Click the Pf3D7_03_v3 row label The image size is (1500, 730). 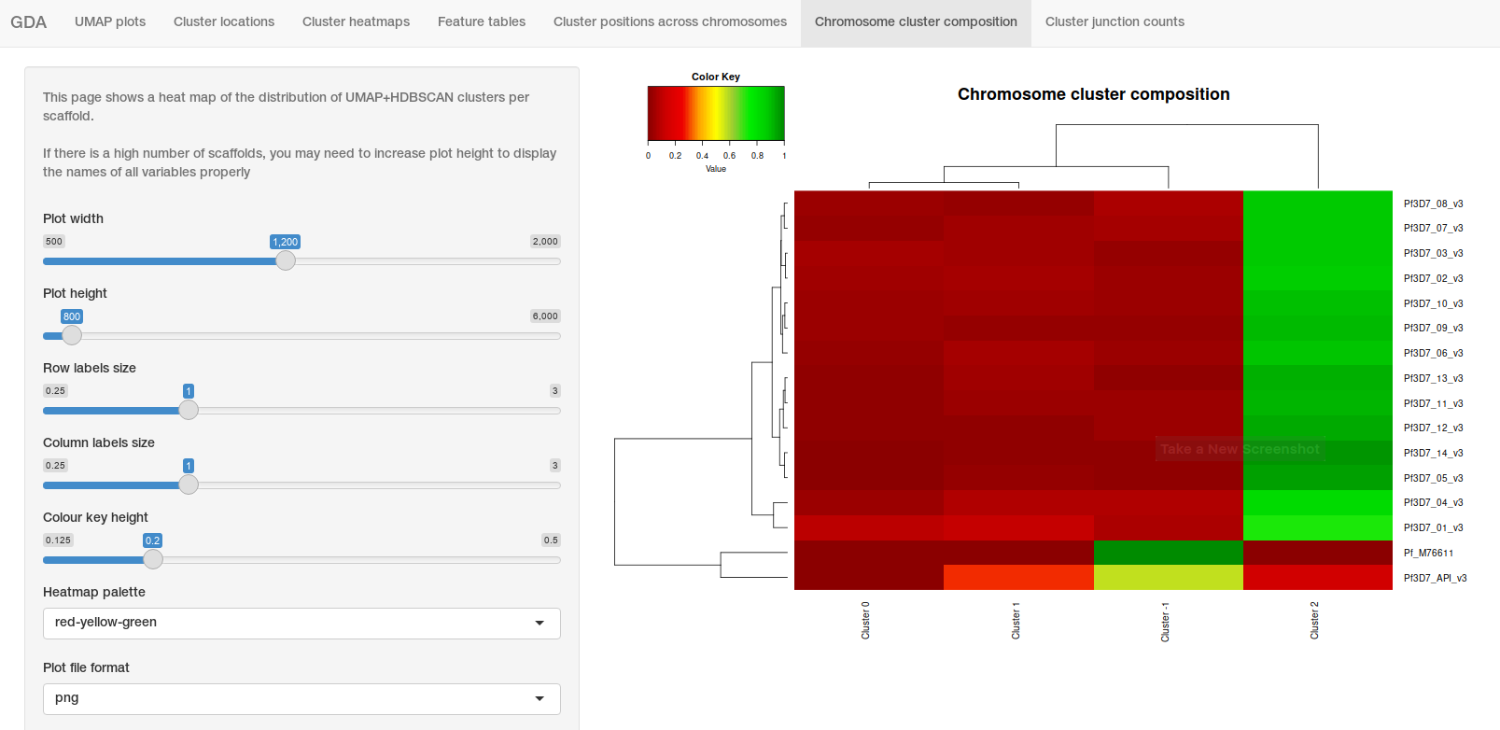1433,253
